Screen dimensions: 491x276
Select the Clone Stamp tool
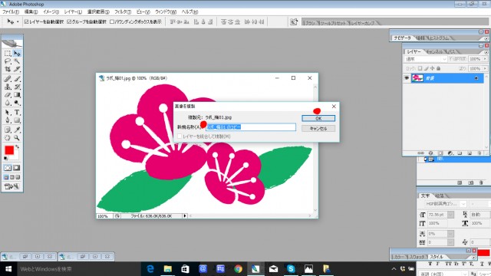click(x=8, y=87)
